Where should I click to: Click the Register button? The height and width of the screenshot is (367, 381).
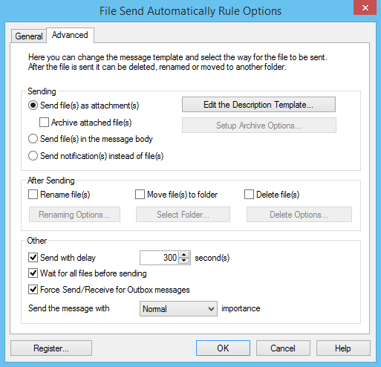pos(51,348)
